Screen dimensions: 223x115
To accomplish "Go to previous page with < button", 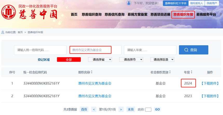I will click(94, 110).
